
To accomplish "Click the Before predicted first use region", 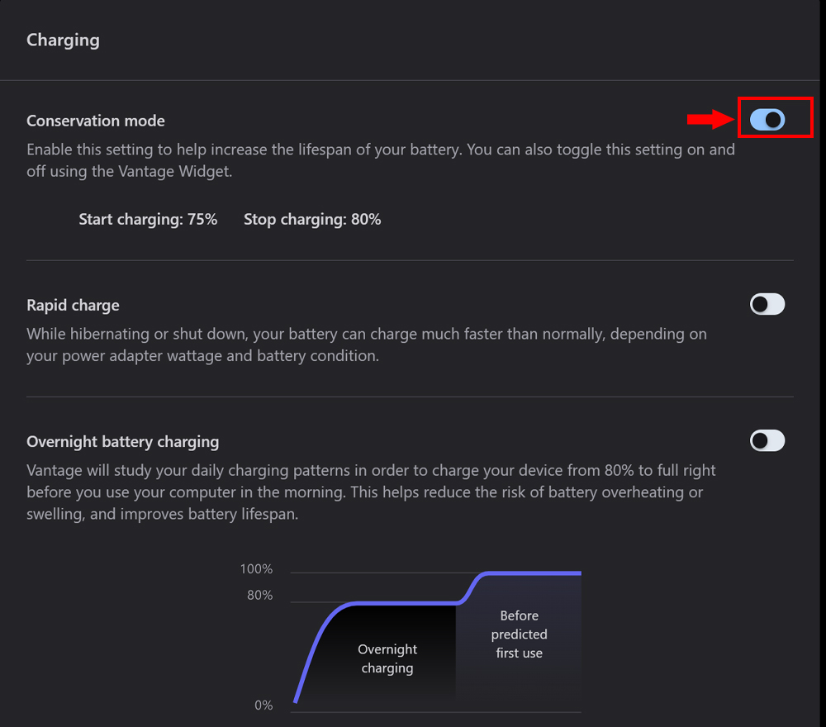I will (x=519, y=634).
